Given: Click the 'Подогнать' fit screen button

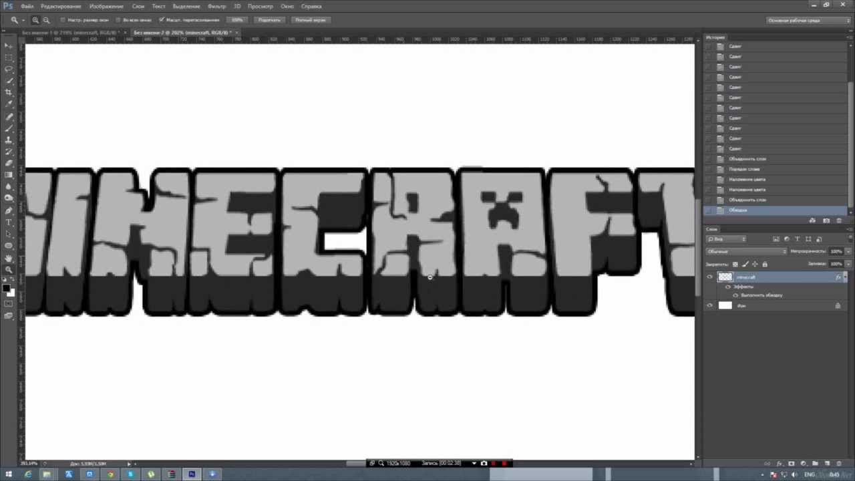Looking at the screenshot, I should coord(269,20).
